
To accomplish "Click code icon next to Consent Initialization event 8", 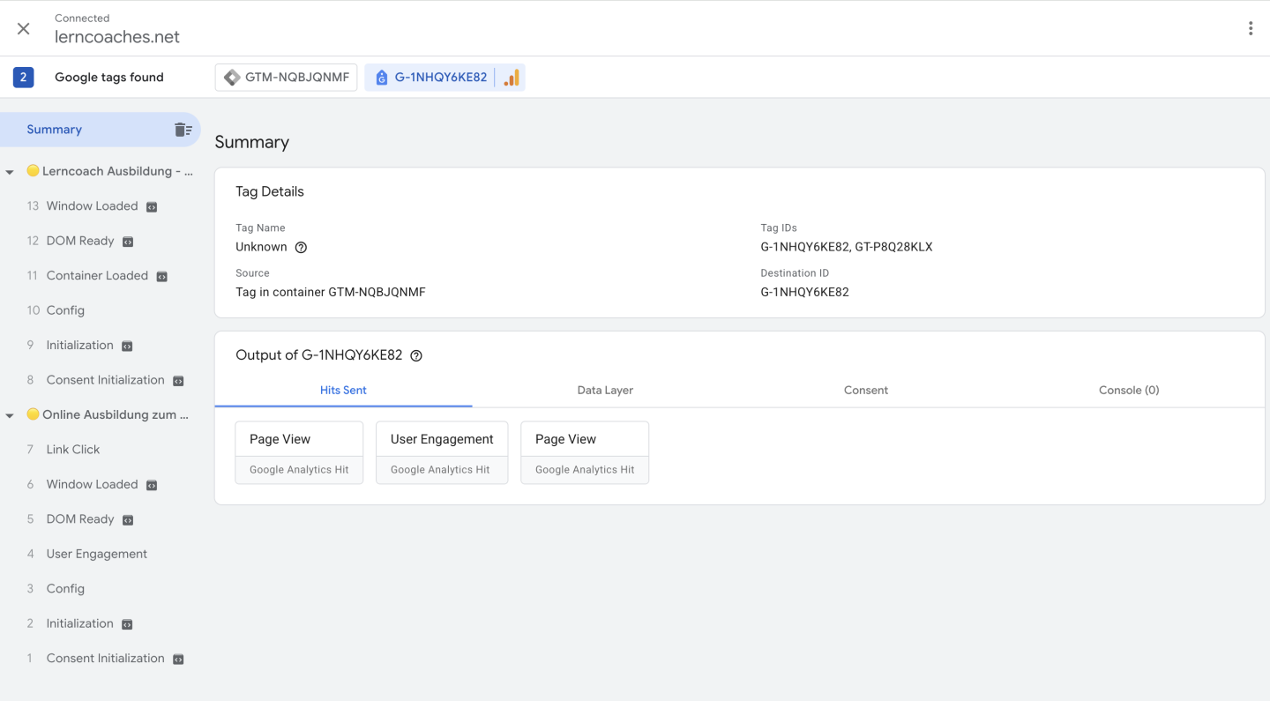I will (178, 381).
